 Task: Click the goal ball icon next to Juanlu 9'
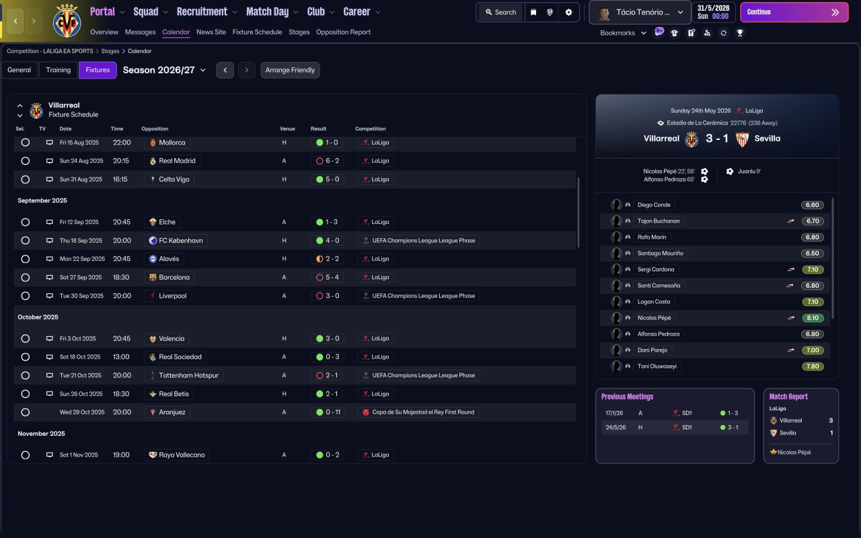pos(730,171)
